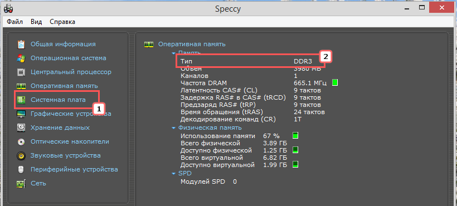Open Сеть section in sidebar
The height and width of the screenshot is (206, 457).
[38, 183]
